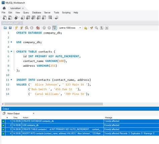Beautify the SQL script with broom icon
The image size is (159, 144).
[x=92, y=28]
